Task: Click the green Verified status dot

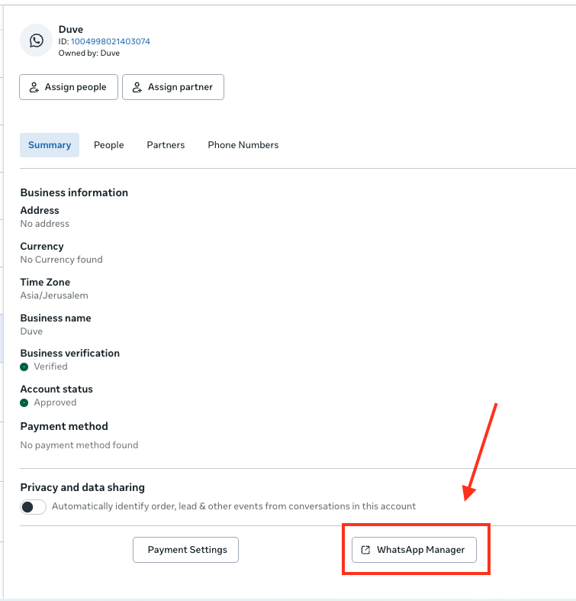Action: point(24,367)
